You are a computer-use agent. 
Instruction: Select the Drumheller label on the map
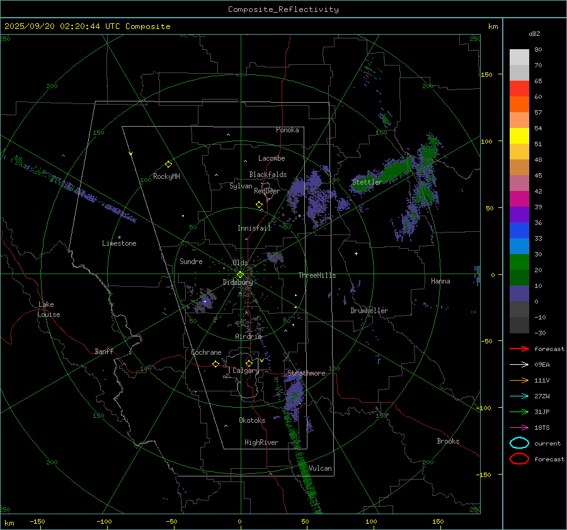(x=369, y=311)
